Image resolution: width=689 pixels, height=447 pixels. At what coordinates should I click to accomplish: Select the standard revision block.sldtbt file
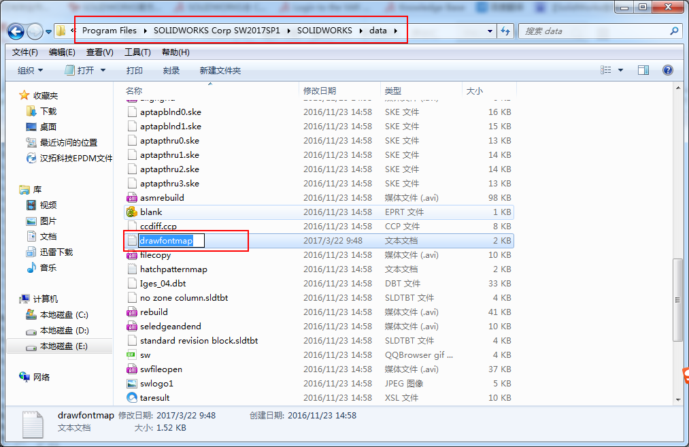(319, 341)
